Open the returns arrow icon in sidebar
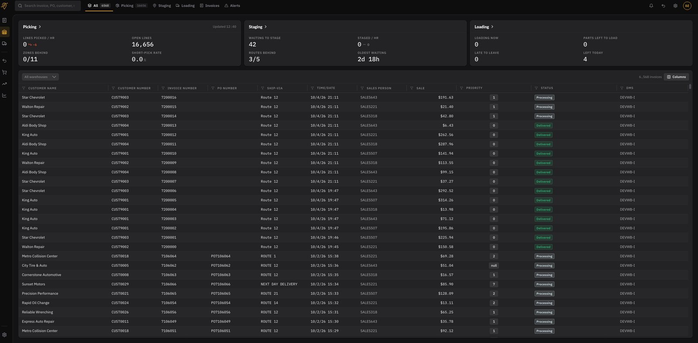698x343 pixels. (4, 61)
